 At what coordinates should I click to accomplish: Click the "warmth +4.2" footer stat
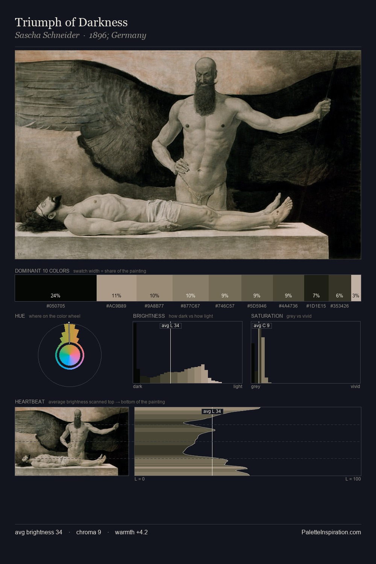[x=131, y=532]
